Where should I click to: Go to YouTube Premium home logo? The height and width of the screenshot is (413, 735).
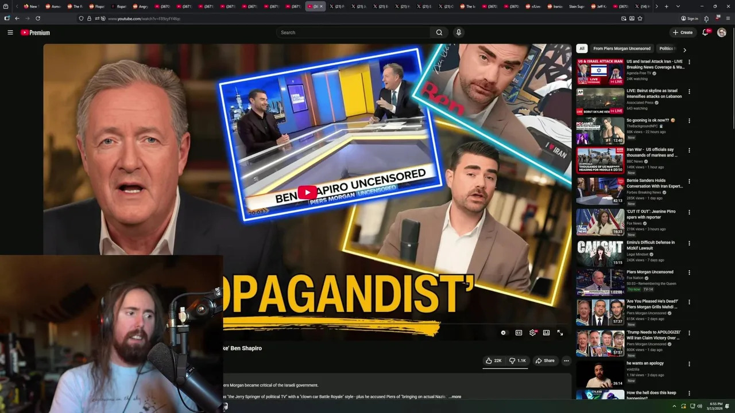tap(36, 33)
